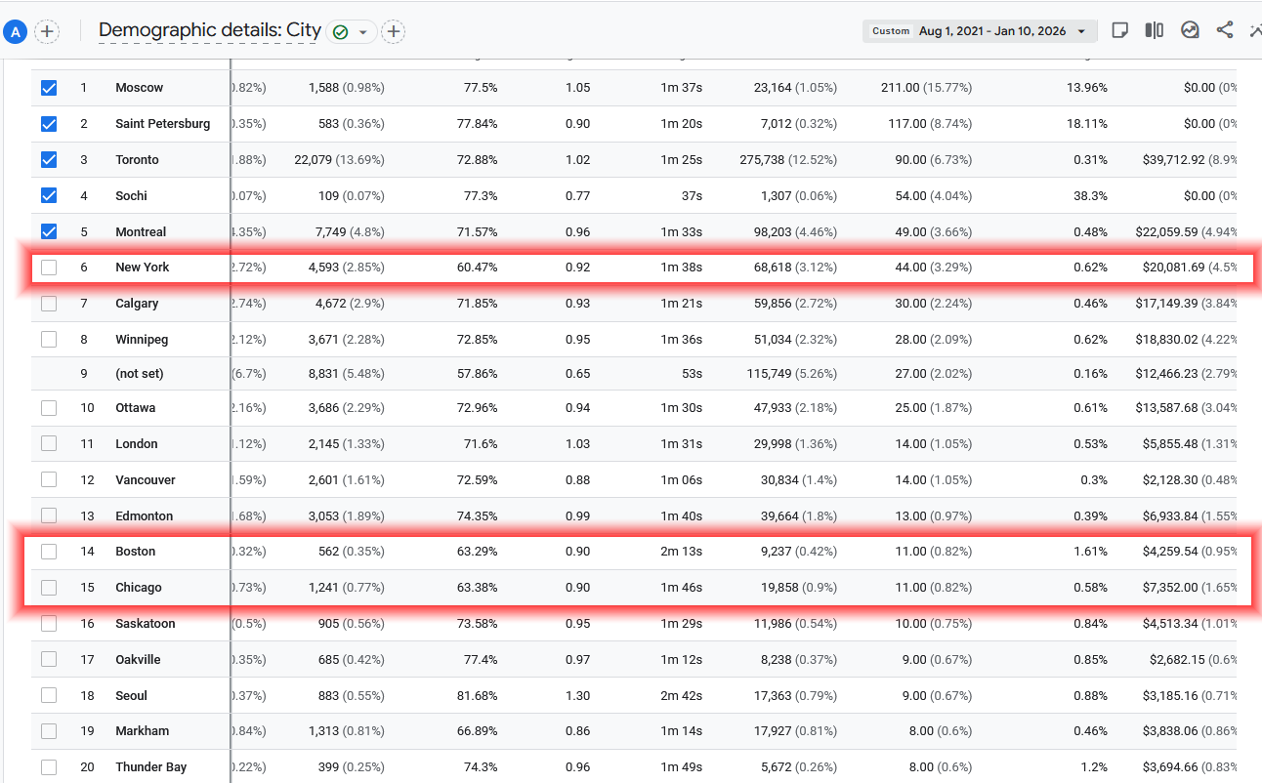Add a new comparison with plus icon beside avatar

[47, 32]
